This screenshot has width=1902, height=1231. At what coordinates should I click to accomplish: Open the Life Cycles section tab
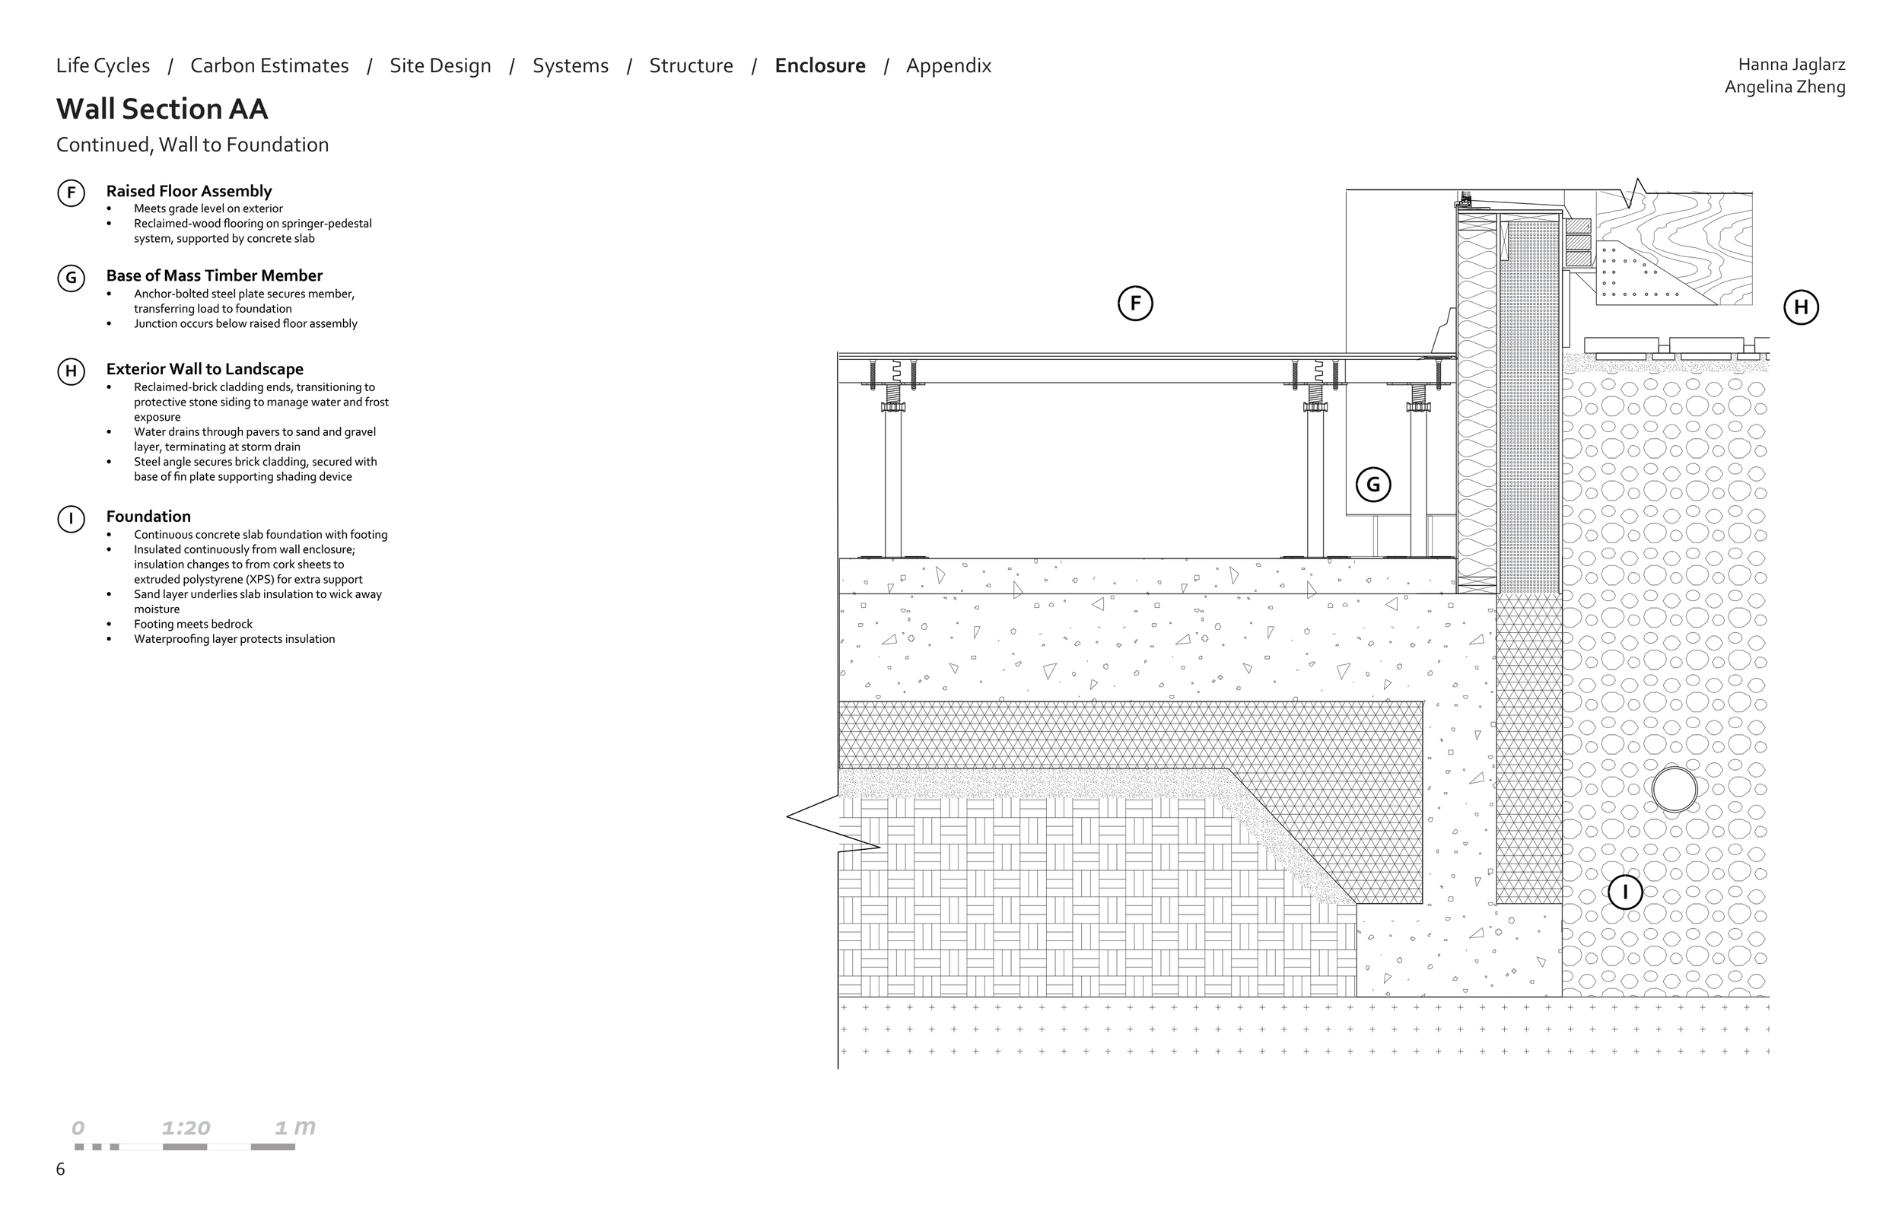click(x=103, y=65)
